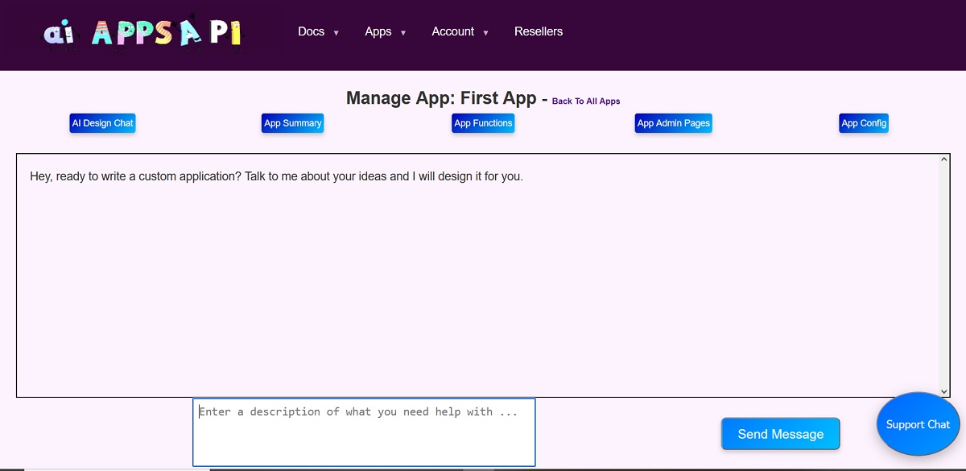Click the chat panel scroll-up arrow
Viewport: 966px width, 471px height.
(944, 159)
